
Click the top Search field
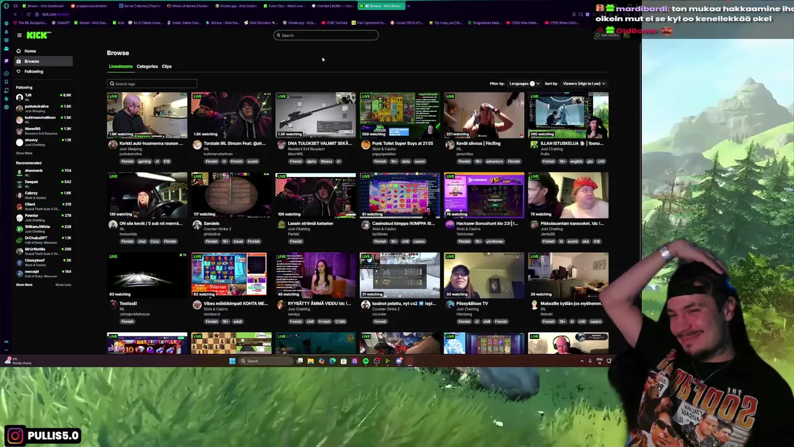pos(326,35)
